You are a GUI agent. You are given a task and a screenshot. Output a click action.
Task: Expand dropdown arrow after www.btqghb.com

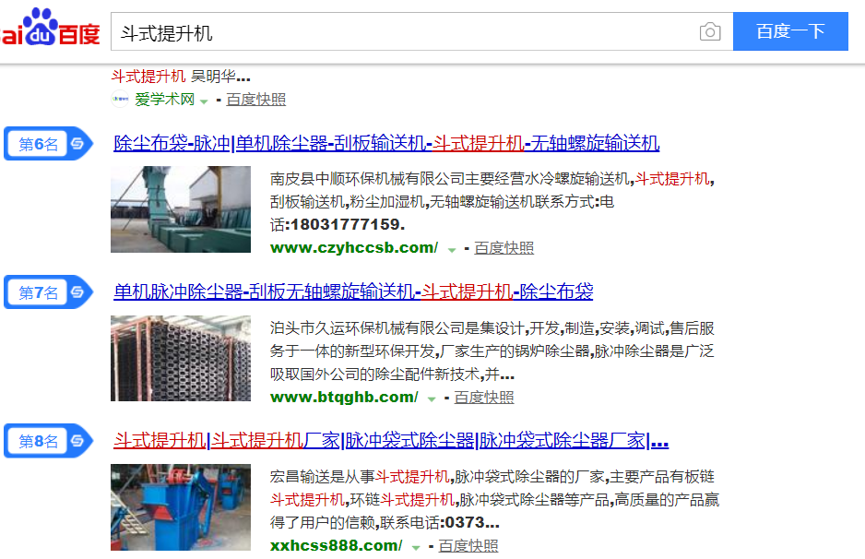click(432, 398)
